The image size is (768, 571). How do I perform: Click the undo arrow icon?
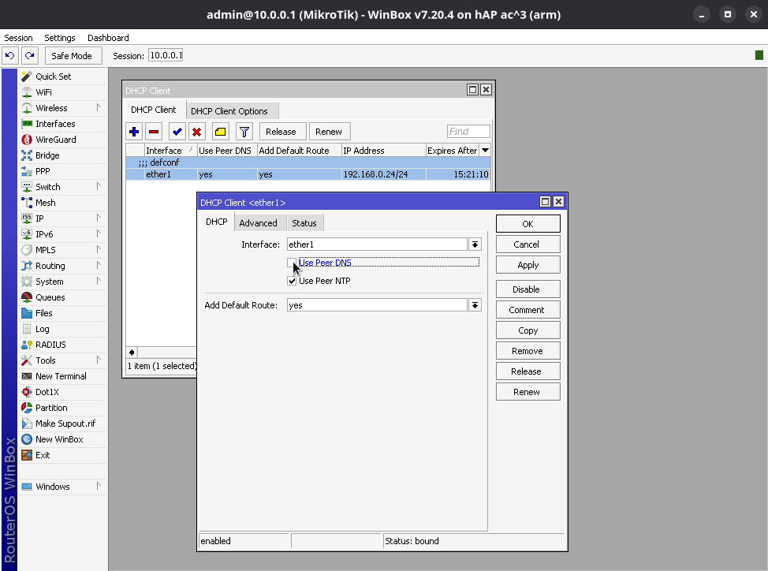pos(10,56)
